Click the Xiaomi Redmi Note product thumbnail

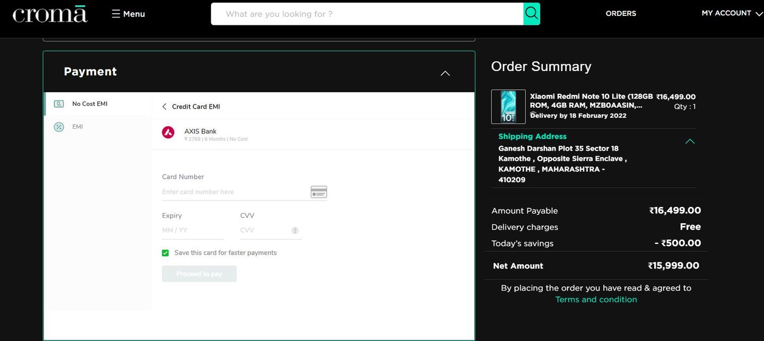[508, 107]
